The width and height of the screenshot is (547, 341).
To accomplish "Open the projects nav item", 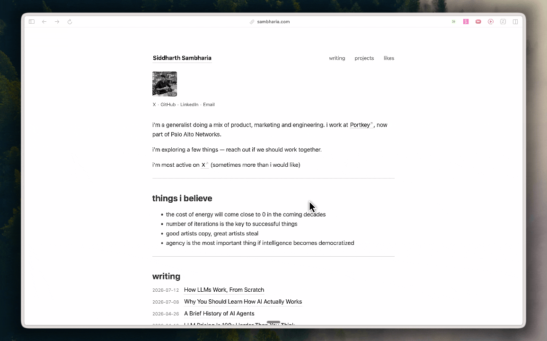I will (364, 58).
